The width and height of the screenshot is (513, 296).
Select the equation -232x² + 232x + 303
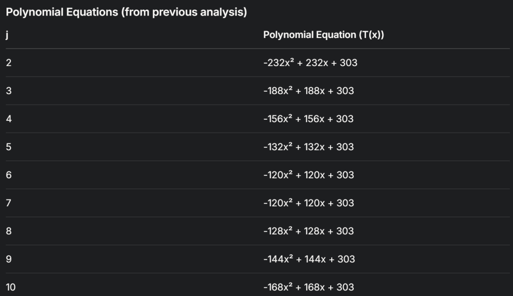click(x=310, y=63)
